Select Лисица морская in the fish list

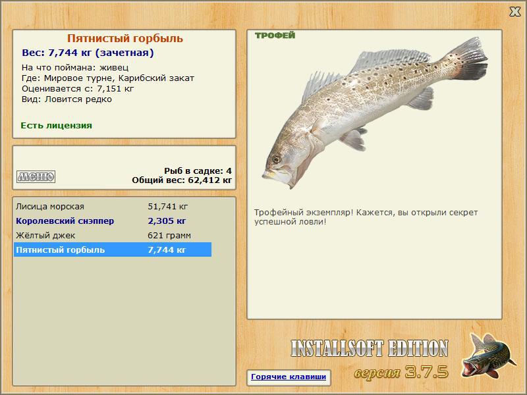pyautogui.click(x=113, y=207)
